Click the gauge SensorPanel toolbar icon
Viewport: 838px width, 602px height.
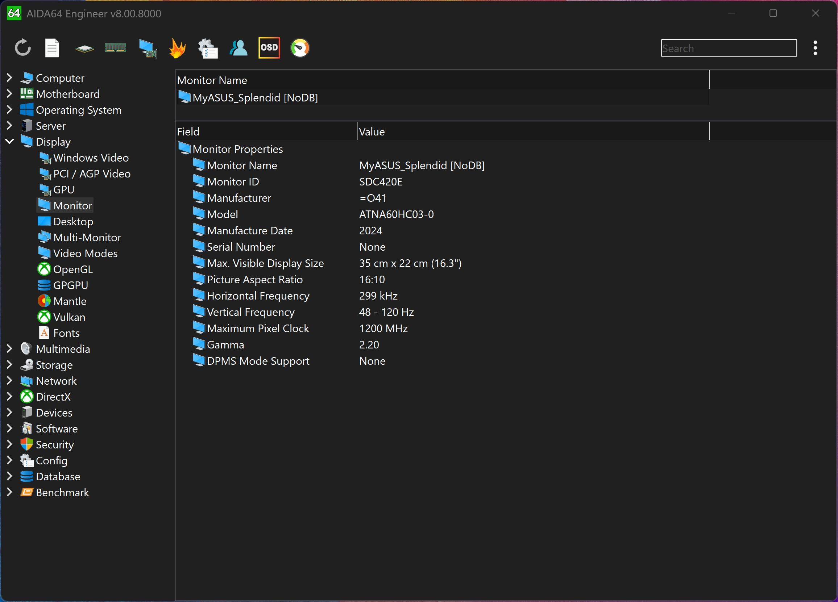[300, 48]
